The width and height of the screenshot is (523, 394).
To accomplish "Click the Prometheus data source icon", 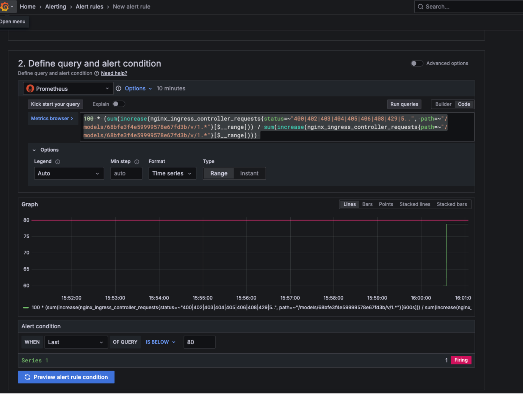I will coord(30,88).
